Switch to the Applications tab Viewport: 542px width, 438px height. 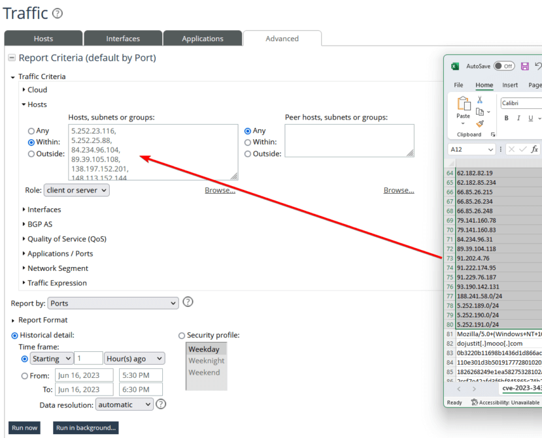point(203,39)
